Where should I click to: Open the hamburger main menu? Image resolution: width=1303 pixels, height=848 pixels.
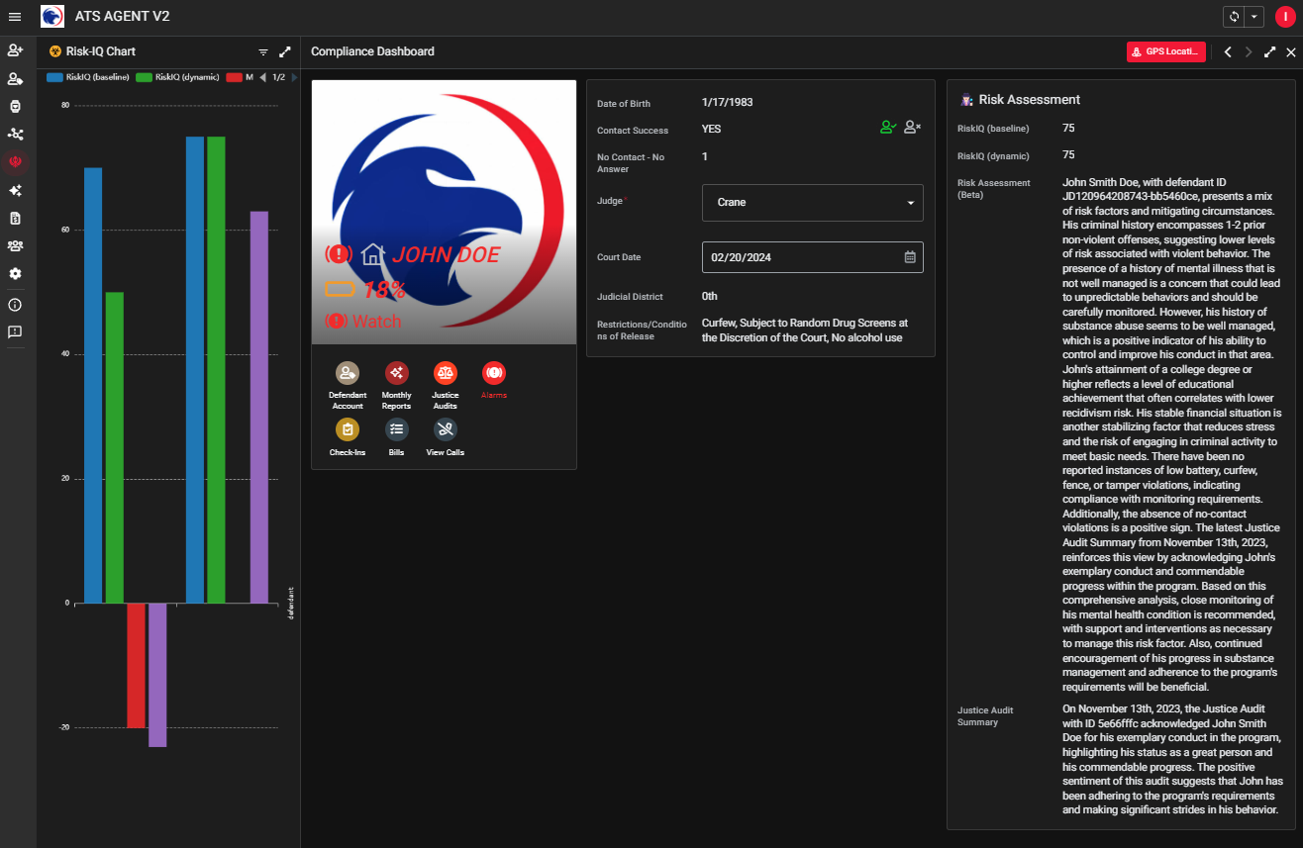click(x=15, y=17)
